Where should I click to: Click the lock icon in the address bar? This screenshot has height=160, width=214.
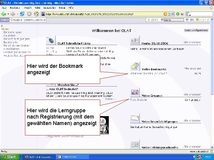point(169,14)
